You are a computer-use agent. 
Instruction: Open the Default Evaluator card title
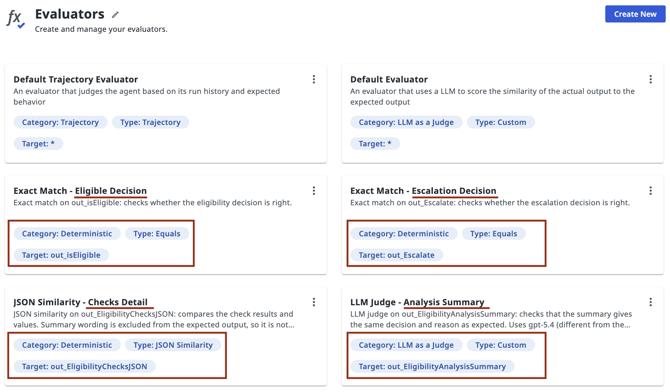point(389,79)
